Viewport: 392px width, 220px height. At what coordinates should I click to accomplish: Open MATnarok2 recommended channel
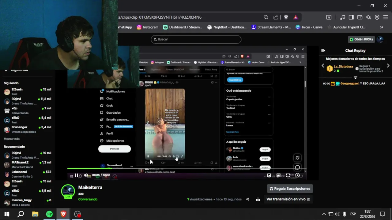click(x=28, y=165)
